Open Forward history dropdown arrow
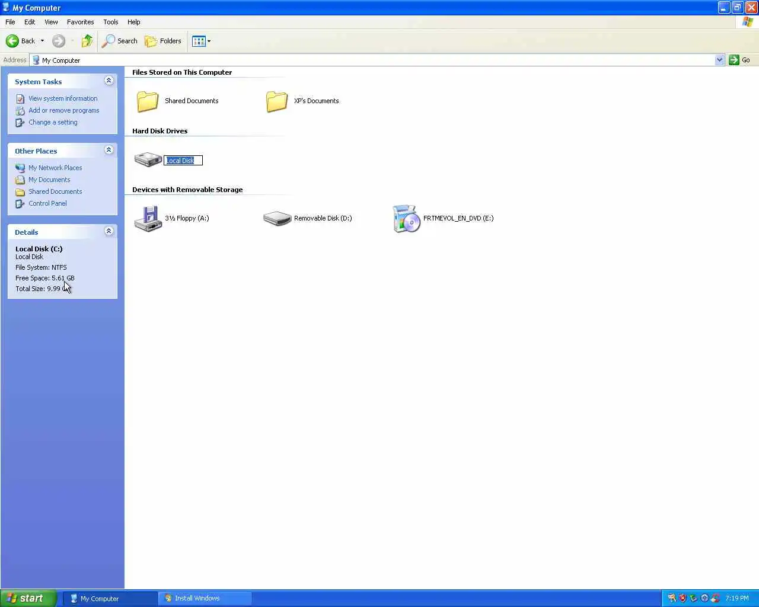 click(x=72, y=41)
